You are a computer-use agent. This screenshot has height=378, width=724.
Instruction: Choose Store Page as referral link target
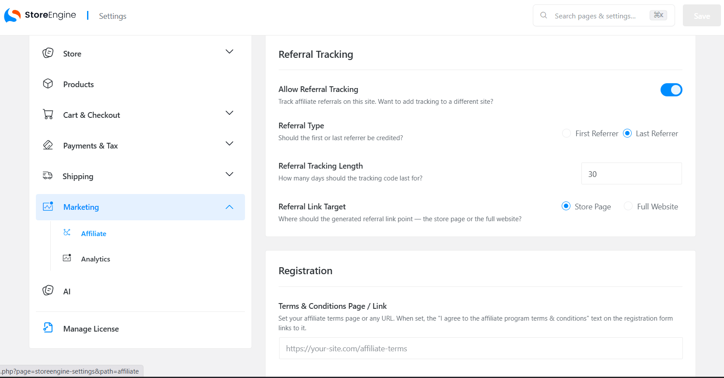tap(566, 206)
